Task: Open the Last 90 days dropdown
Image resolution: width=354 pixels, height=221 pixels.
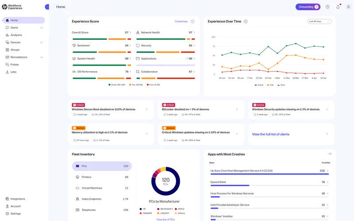Action: [319, 21]
